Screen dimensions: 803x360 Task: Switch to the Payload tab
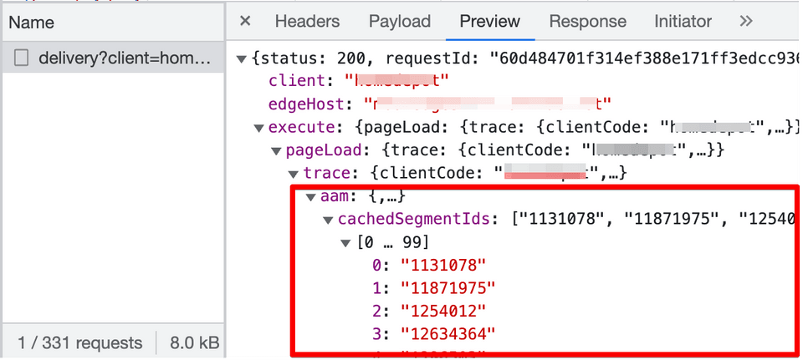(x=400, y=21)
